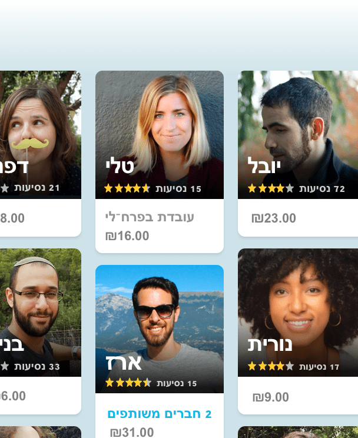The image size is (358, 438).
Task: Select the mustache woman's photo card
Action: [x=41, y=135]
